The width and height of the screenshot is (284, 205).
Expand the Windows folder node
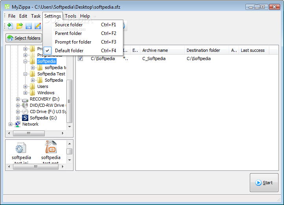point(26,93)
